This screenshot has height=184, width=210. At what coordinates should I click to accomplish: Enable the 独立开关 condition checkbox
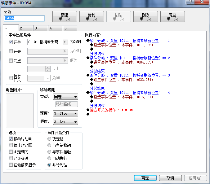point(11,78)
